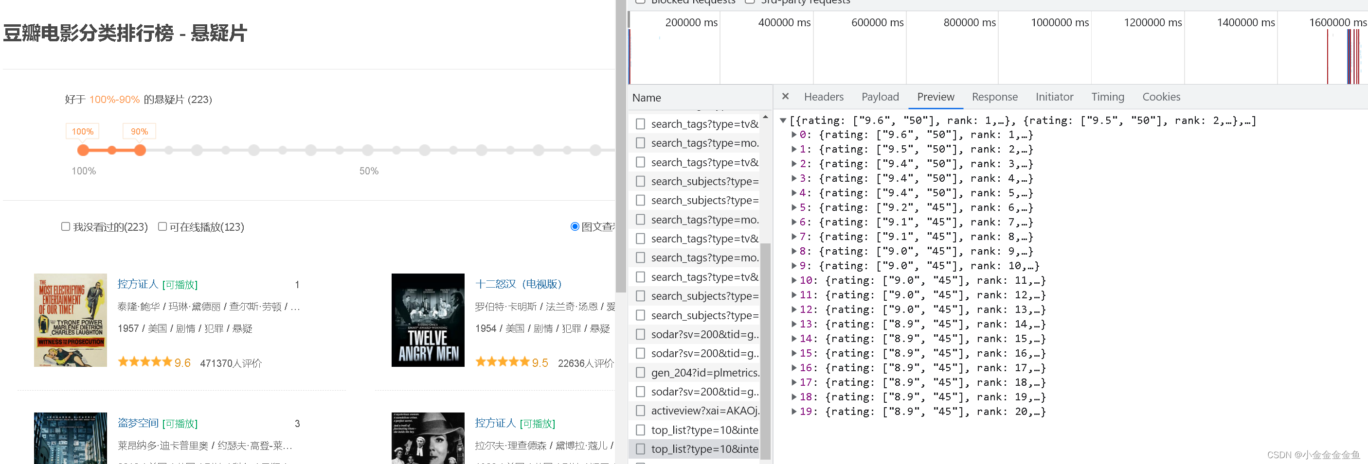Expand JSON item 9 with rank 10
This screenshot has width=1368, height=464.
tap(794, 266)
